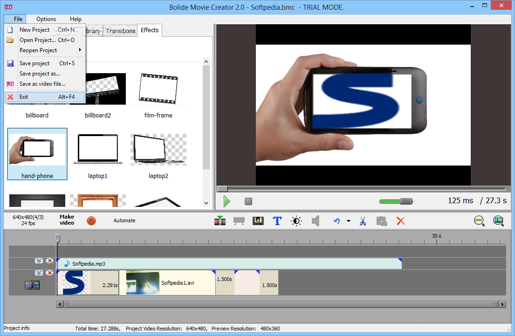
Task: Click the Automate button
Action: 124,221
